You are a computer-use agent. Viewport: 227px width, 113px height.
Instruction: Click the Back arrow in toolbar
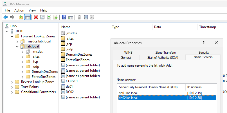click(5, 17)
